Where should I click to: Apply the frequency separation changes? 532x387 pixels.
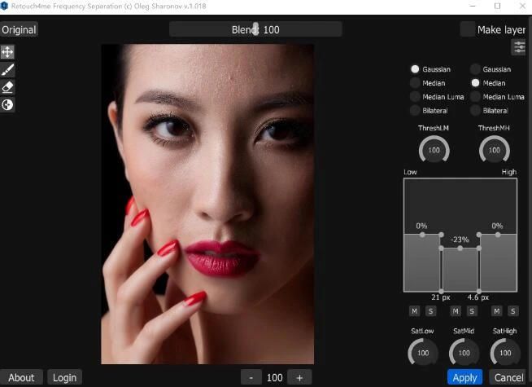click(464, 377)
